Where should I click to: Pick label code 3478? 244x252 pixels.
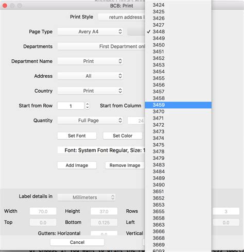point(178,152)
